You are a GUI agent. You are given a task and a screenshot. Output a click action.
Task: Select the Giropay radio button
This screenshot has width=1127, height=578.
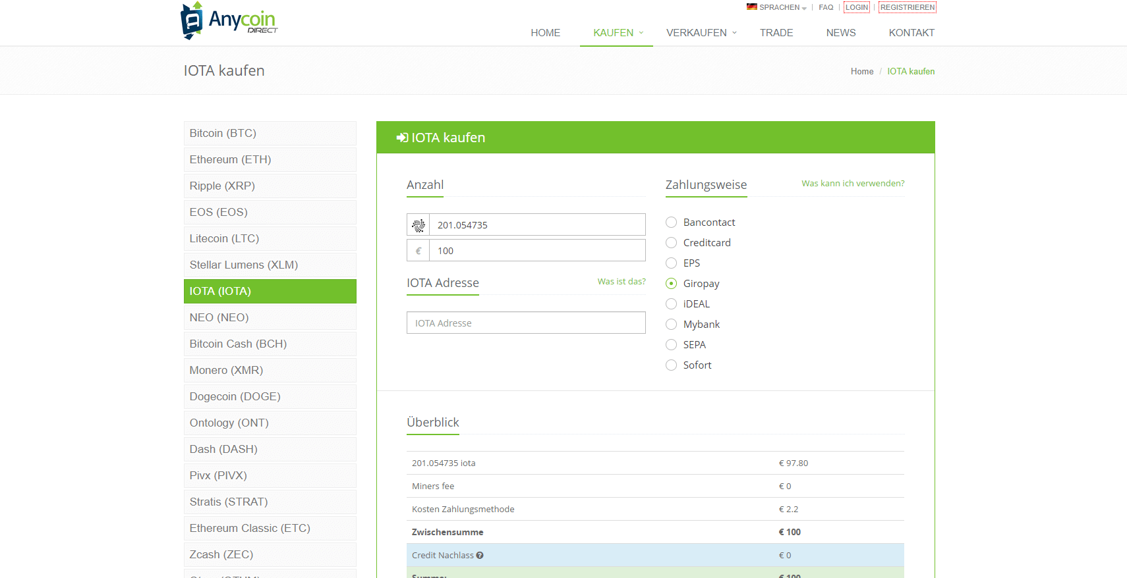(x=671, y=284)
